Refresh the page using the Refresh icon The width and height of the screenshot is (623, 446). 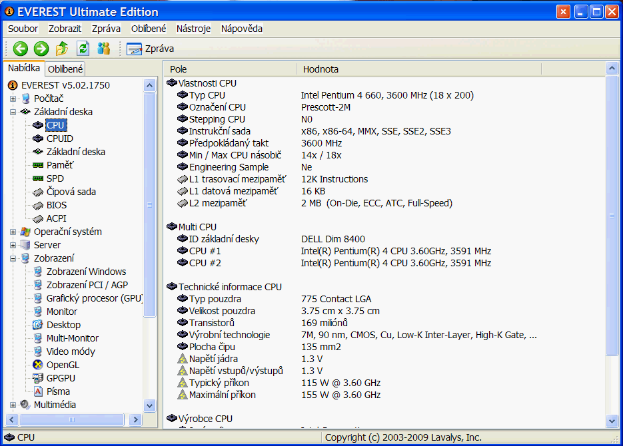click(x=83, y=49)
